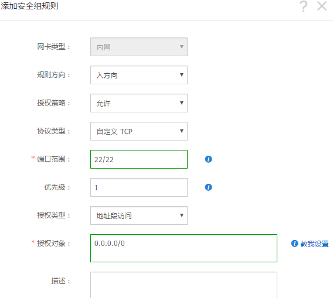
Task: Show info tip for 端口范围 field
Action: click(208, 159)
